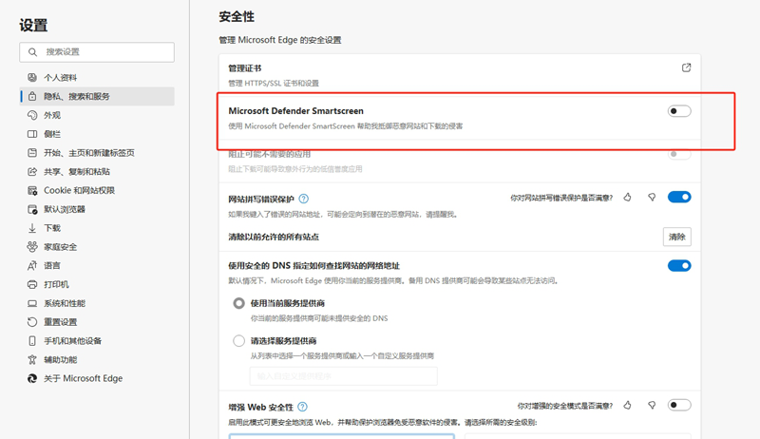
Task: Click the sidebar icon beside 侧栏
Action: (32, 134)
